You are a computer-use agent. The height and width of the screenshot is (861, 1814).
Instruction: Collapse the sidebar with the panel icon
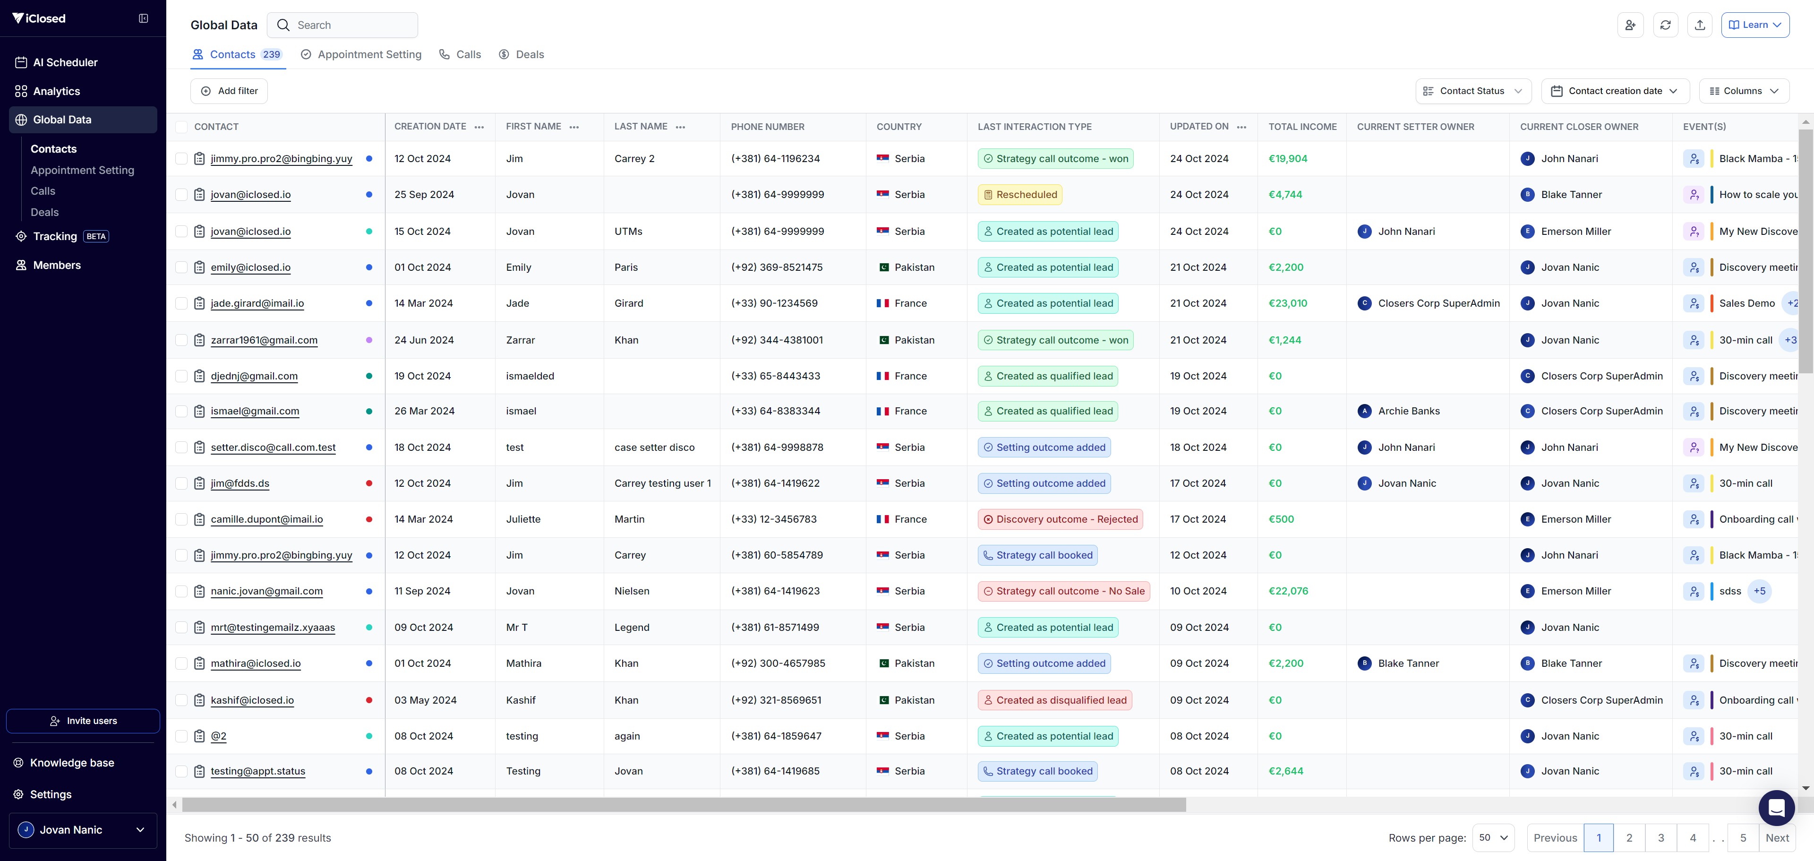pos(144,18)
